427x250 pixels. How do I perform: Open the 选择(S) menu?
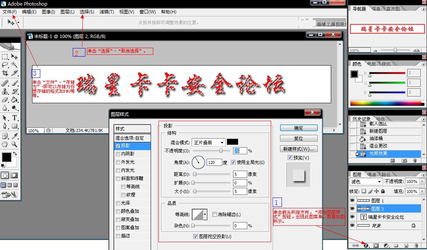pyautogui.click(x=87, y=12)
